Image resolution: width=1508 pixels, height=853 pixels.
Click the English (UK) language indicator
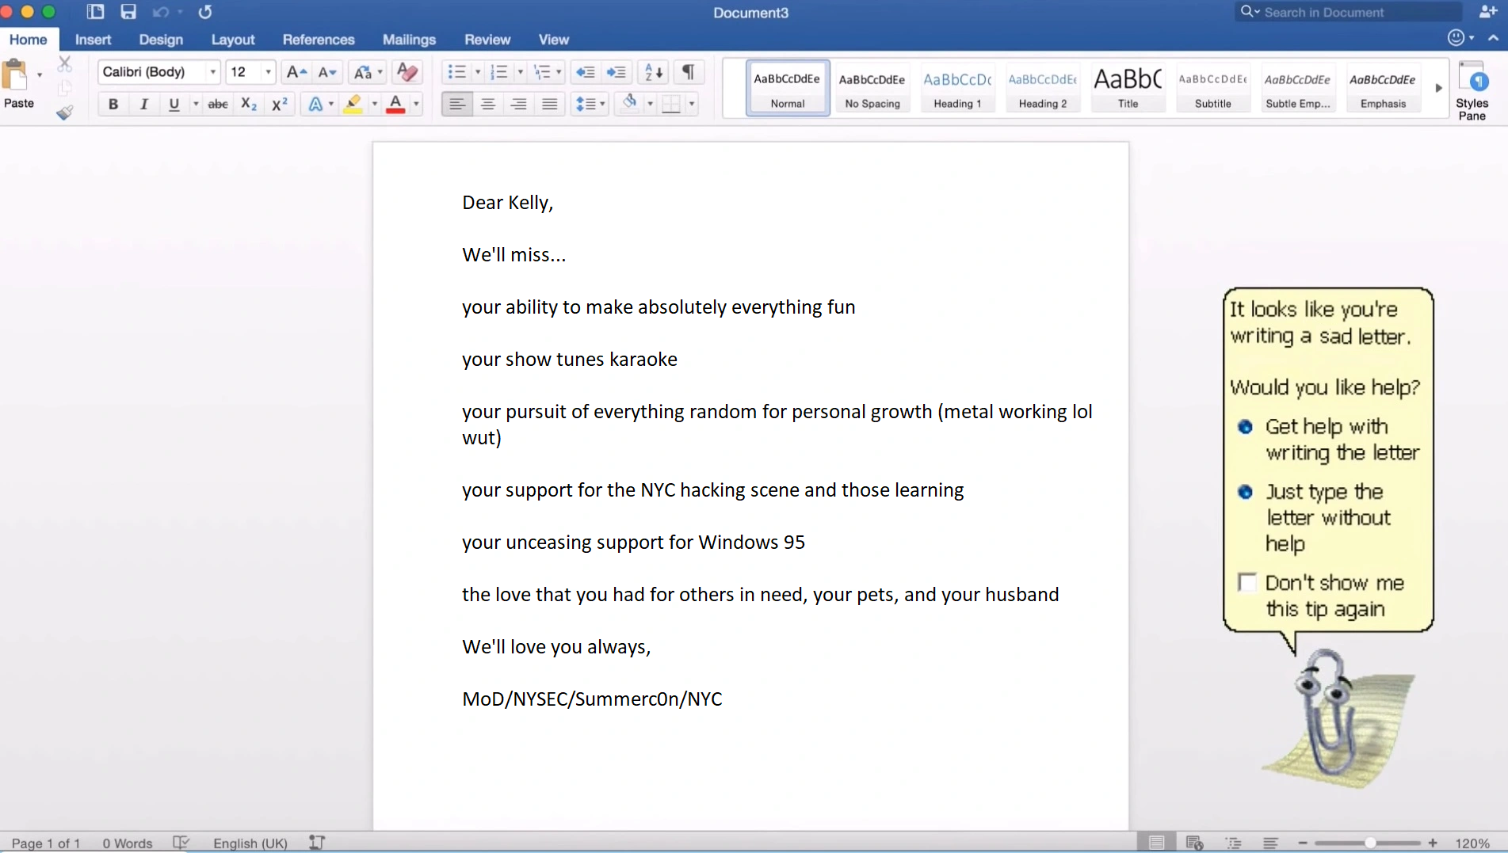pyautogui.click(x=250, y=843)
